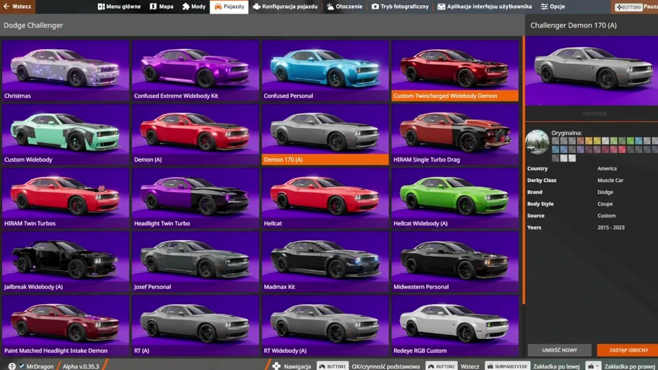Click the large Challenger Demon 170 preview image
Image resolution: width=658 pixels, height=370 pixels.
592,70
